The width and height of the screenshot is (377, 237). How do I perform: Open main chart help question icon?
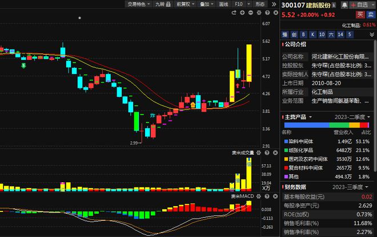(x=267, y=13)
